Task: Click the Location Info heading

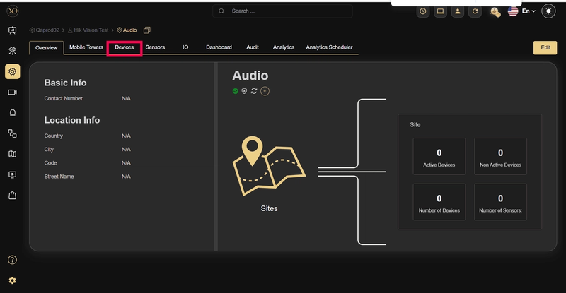Action: [72, 120]
